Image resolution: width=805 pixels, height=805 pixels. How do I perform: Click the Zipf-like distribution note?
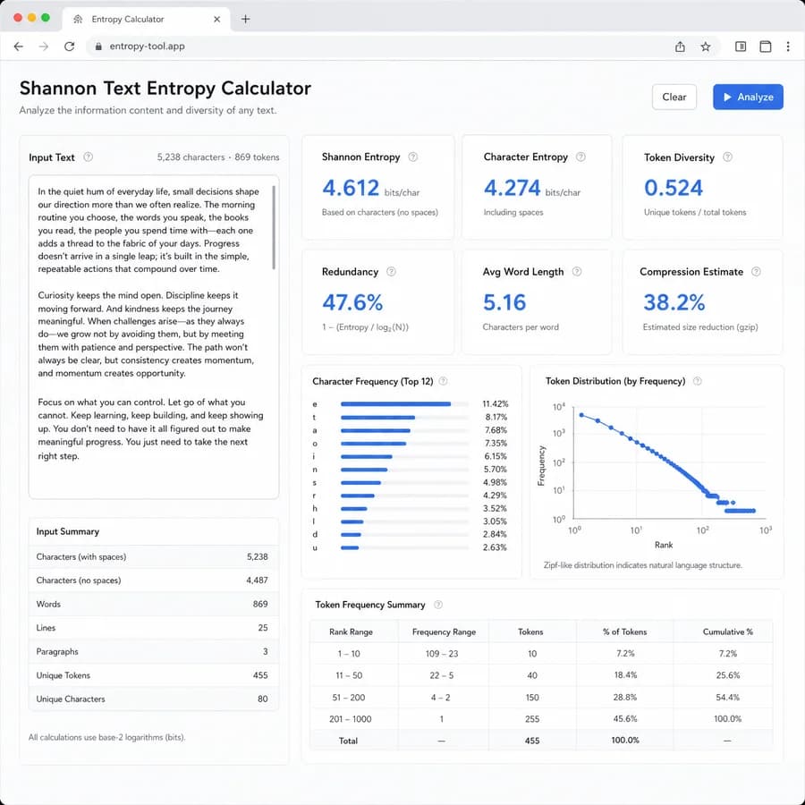(643, 564)
